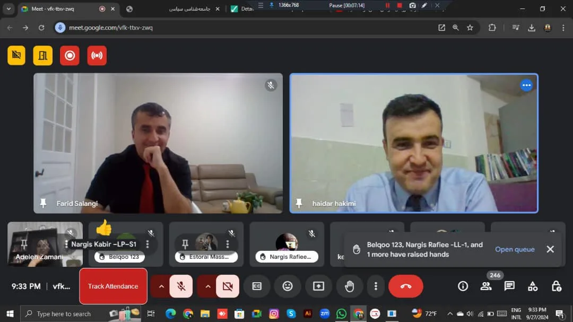The height and width of the screenshot is (322, 573).
Task: Click the Track Attendance button
Action: tap(113, 286)
